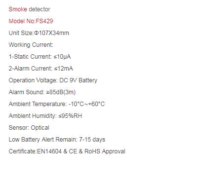Click the word 'detector' in the title
Screen dimensions: 201x184
coord(40,9)
